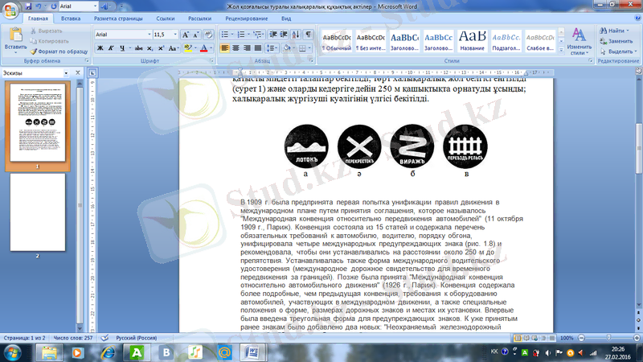
Task: Open the Разметка страницы tab
Action: tap(118, 19)
